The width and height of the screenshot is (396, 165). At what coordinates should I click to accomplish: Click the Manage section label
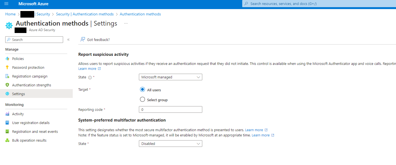pos(12,50)
